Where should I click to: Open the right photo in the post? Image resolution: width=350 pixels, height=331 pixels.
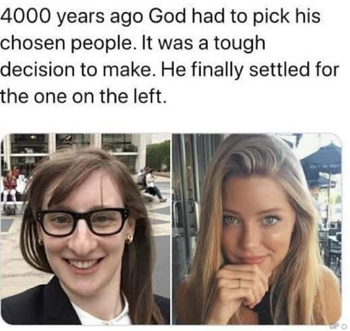pyautogui.click(x=256, y=229)
